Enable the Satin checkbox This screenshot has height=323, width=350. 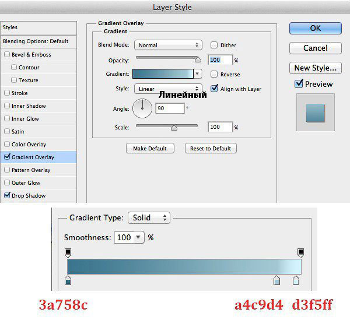click(7, 131)
